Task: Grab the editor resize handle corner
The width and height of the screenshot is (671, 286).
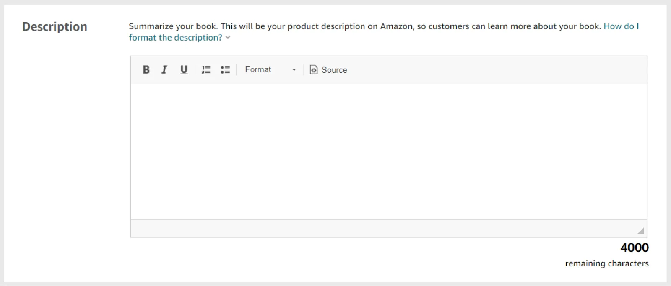Action: [x=640, y=231]
